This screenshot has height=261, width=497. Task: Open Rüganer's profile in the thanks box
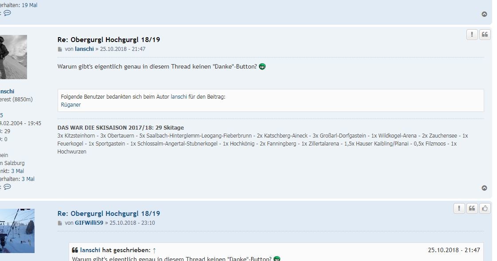70,105
